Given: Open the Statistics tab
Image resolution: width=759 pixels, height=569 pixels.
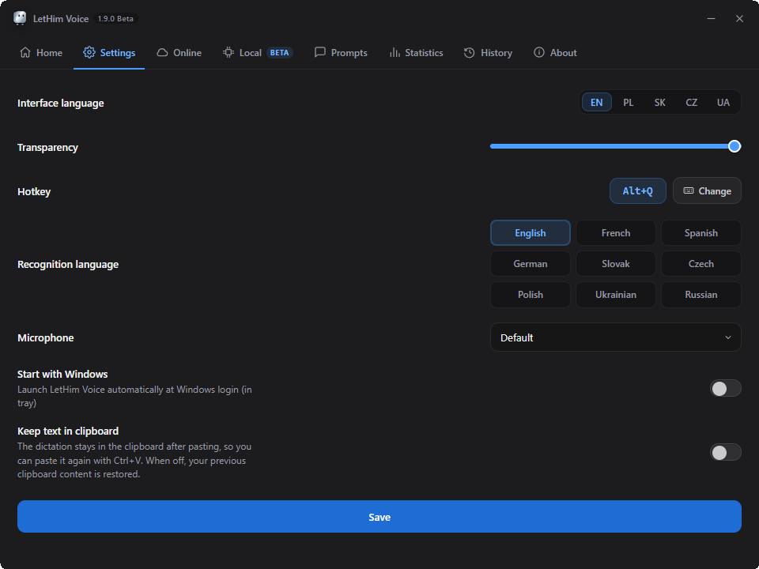Looking at the screenshot, I should [x=417, y=52].
